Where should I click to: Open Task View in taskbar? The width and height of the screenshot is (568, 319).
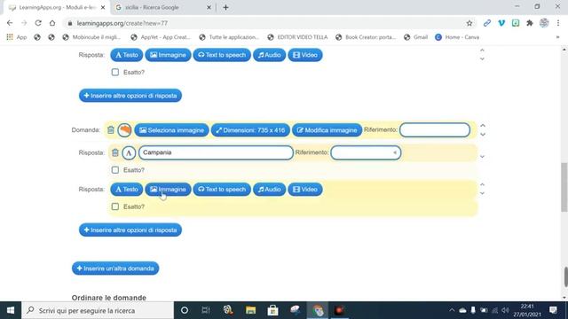pyautogui.click(x=206, y=310)
